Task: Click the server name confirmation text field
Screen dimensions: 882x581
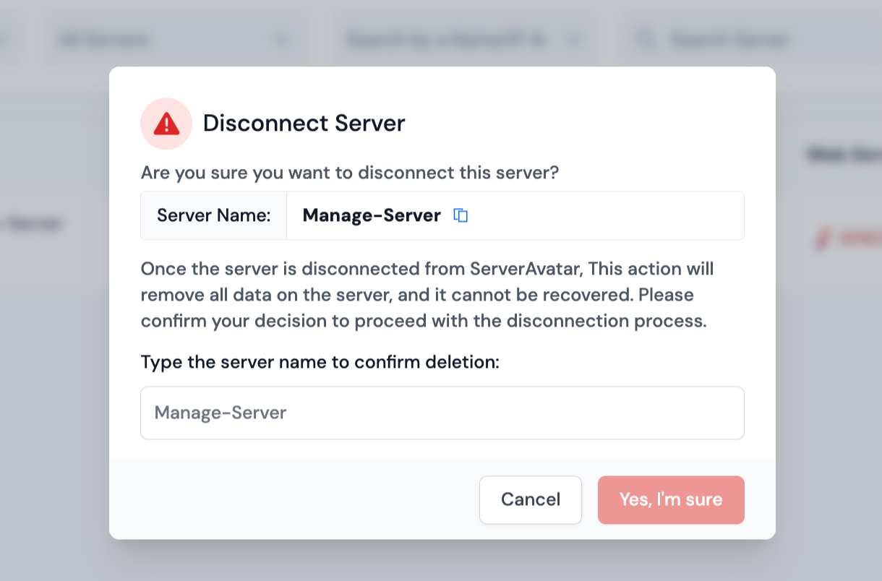Action: [442, 413]
